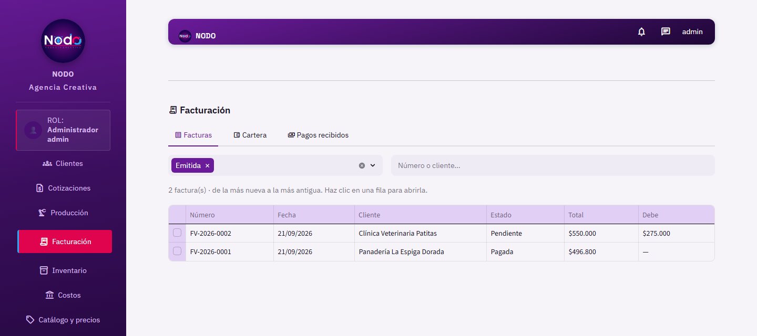Switch to the Pagos recibidos tab

(x=318, y=135)
